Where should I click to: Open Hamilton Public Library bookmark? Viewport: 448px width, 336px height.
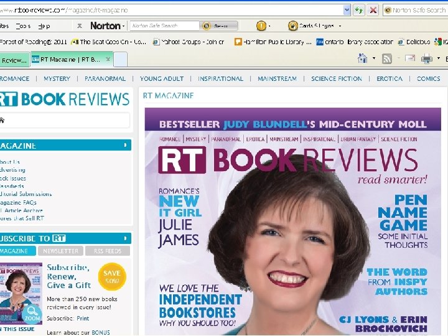(x=273, y=42)
